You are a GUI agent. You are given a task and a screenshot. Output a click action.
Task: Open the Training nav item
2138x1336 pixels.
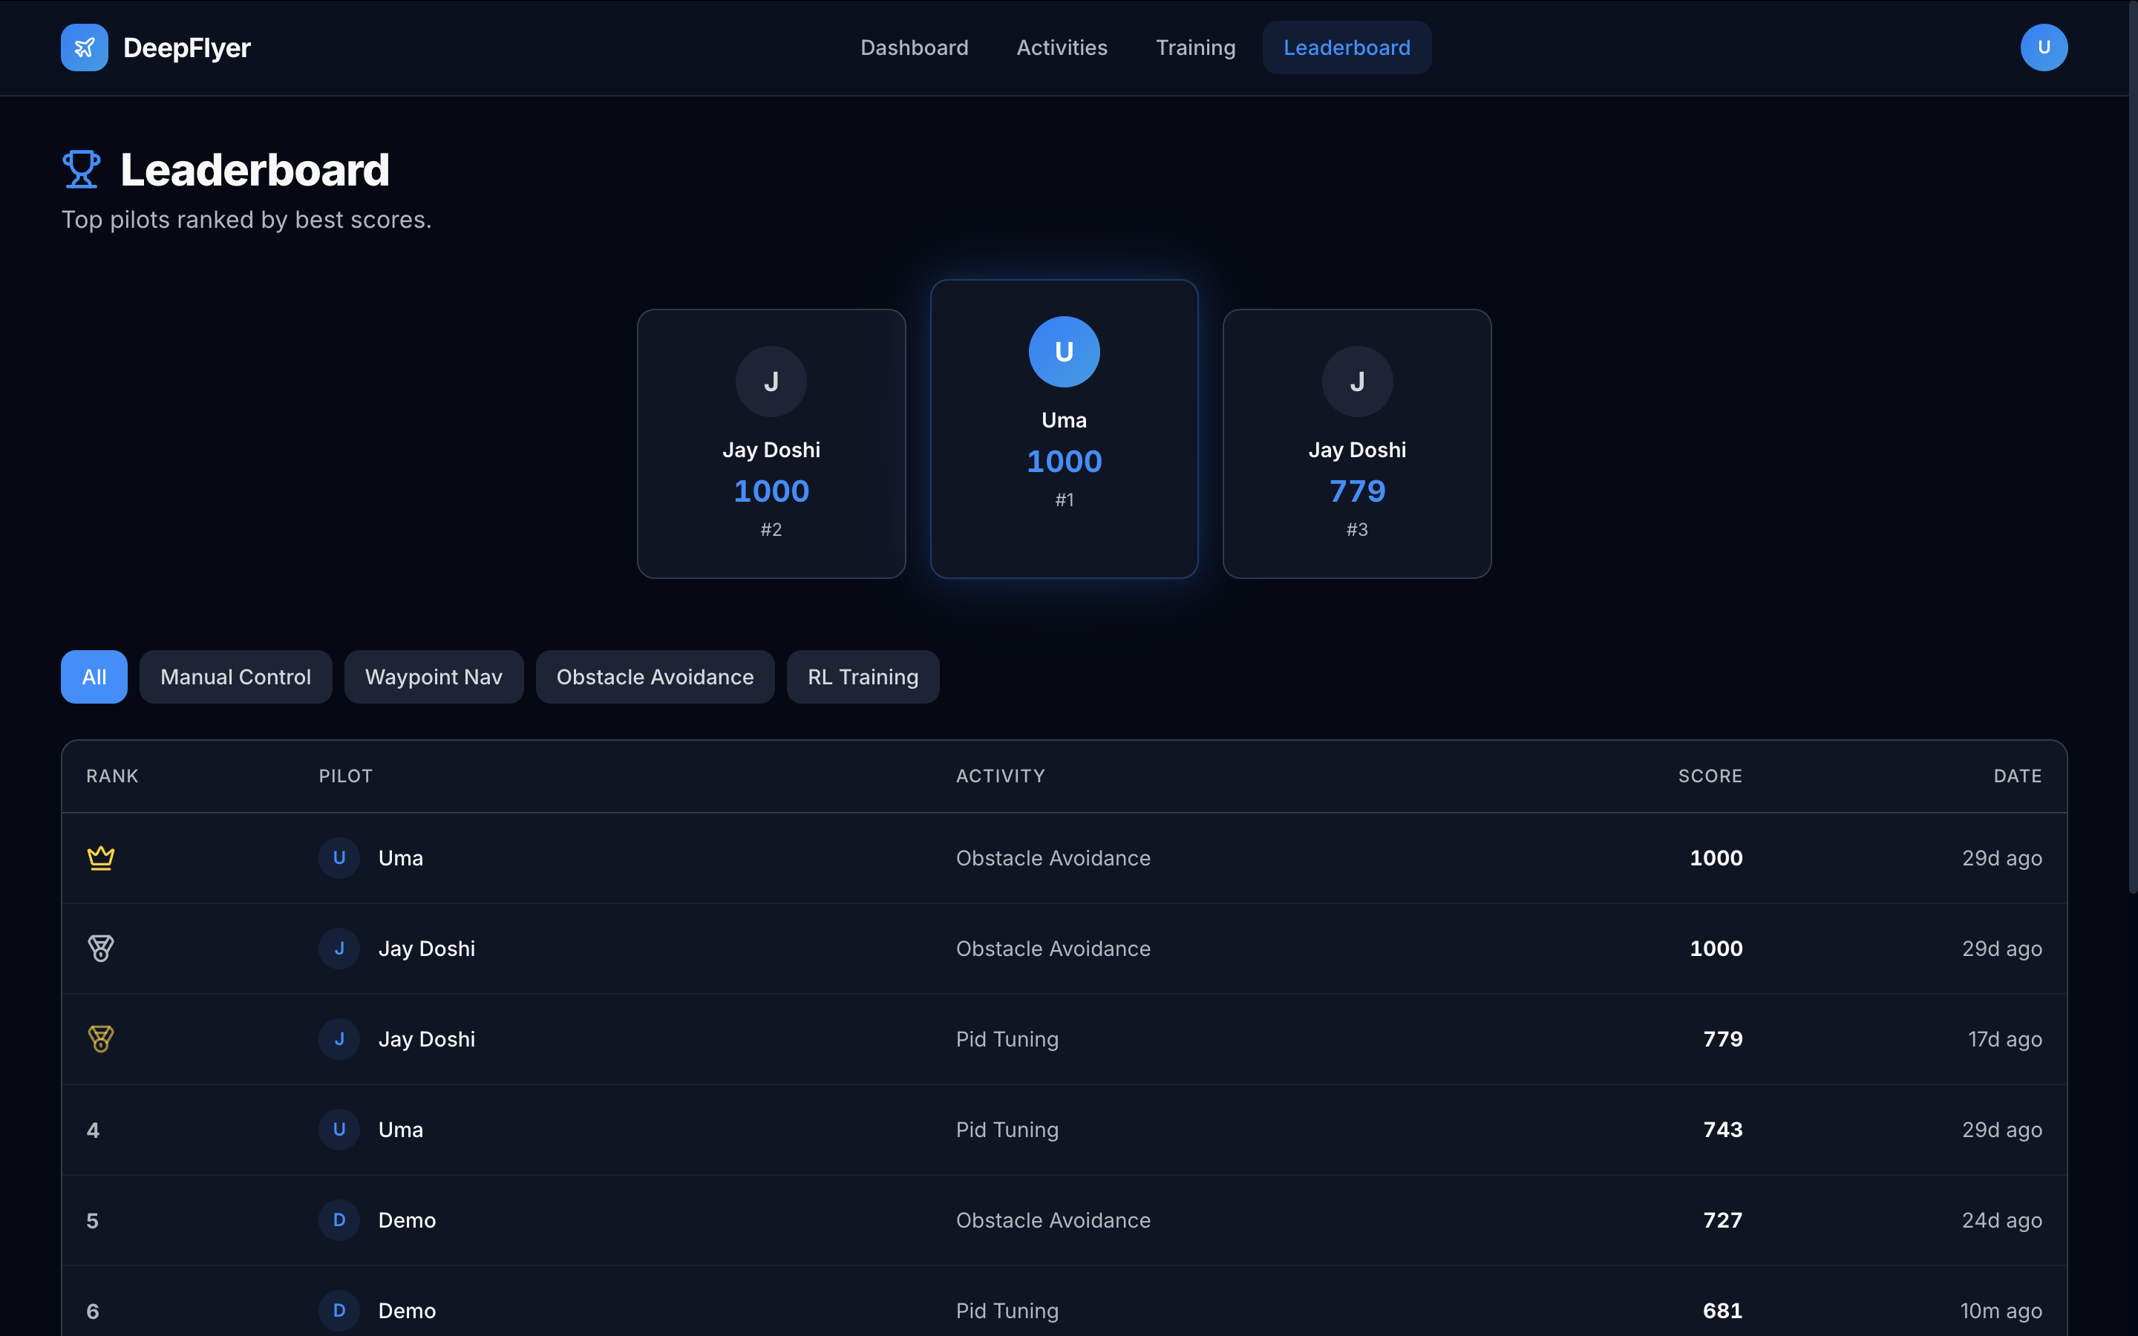1195,48
